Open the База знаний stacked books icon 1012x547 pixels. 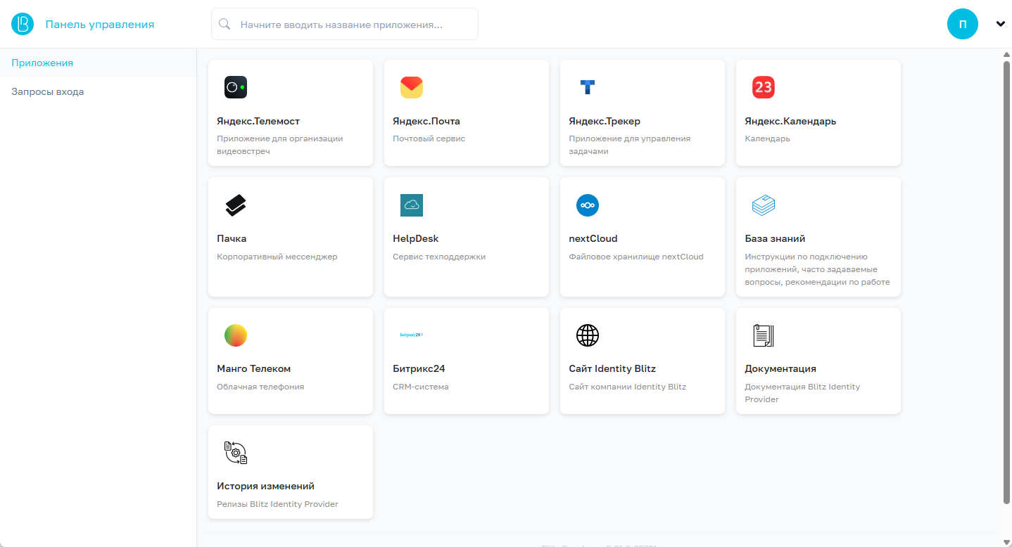(x=764, y=205)
